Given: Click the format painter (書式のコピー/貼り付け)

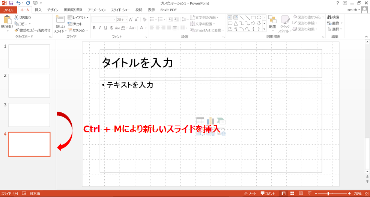Looking at the screenshot, I should coord(32,30).
